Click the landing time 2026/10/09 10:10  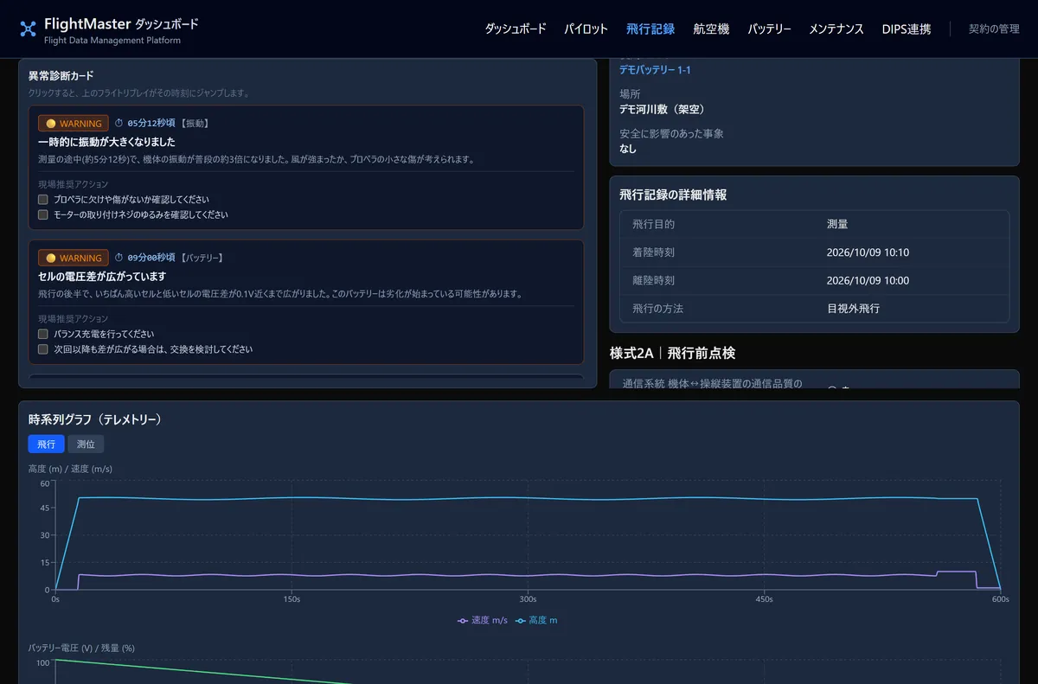click(x=868, y=253)
